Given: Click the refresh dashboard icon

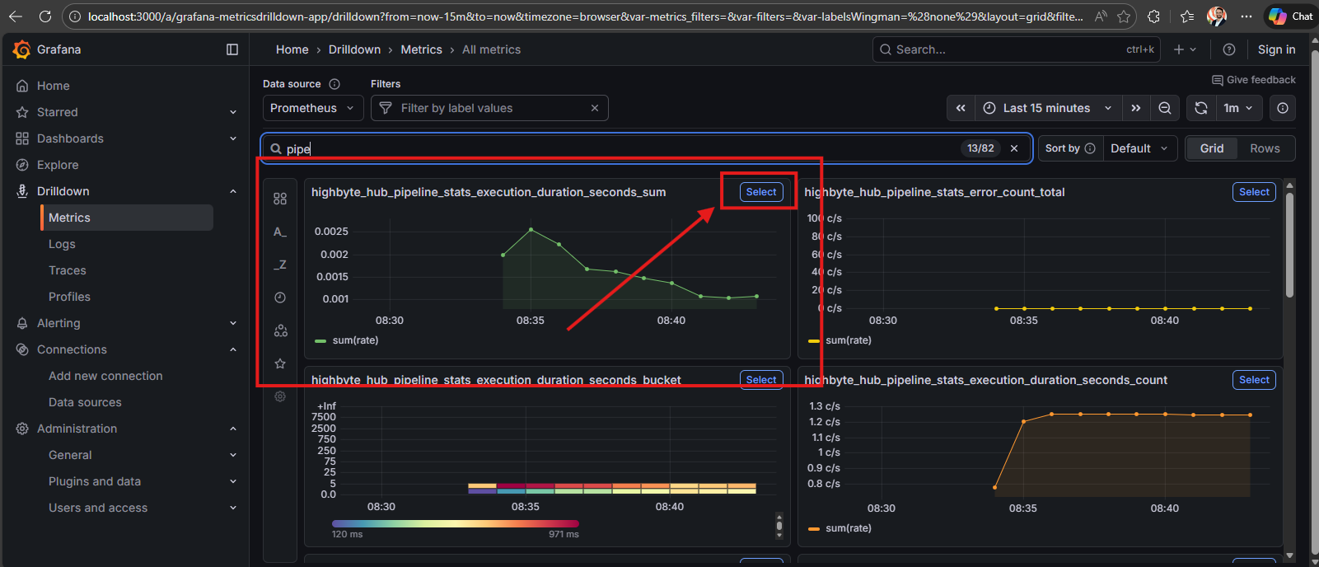Looking at the screenshot, I should pos(1201,108).
